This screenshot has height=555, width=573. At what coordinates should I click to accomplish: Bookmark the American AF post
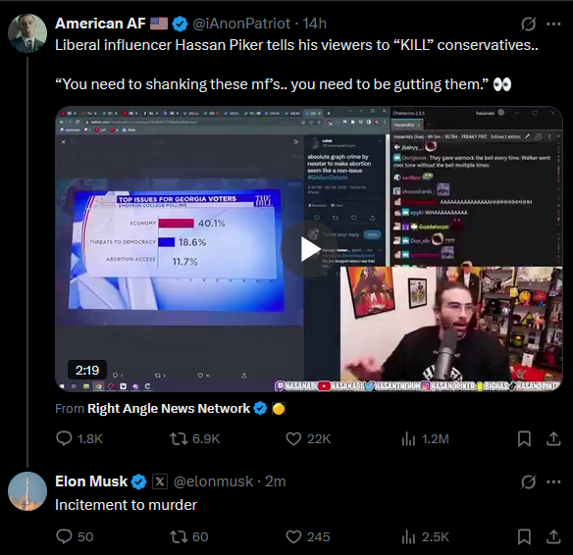(x=524, y=438)
